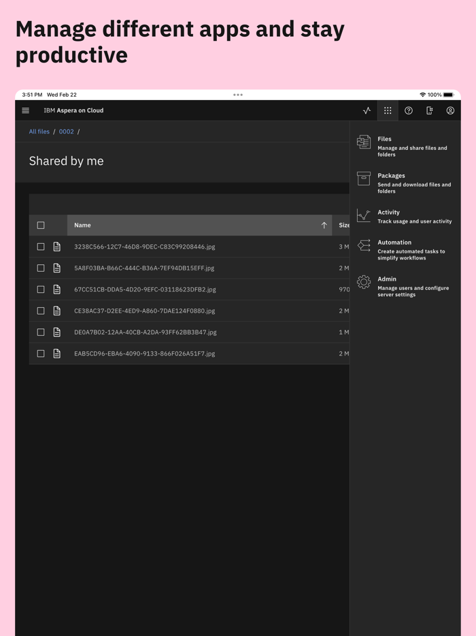Image resolution: width=476 pixels, height=636 pixels.
Task: Click the sort ascending arrow in Name column
Action: [x=324, y=225]
